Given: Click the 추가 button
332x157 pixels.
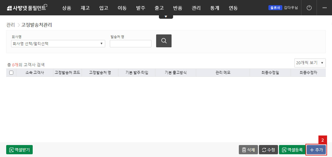Looking at the screenshot, I should point(316,150).
